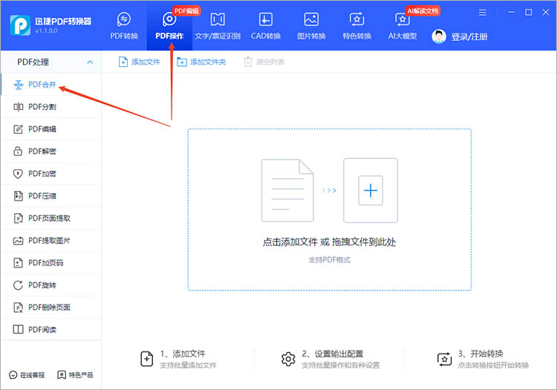This screenshot has width=557, height=390.
Task: Click the 清空列表 trash button
Action: 264,62
